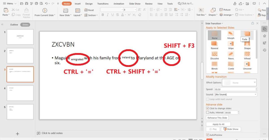
Task: Select slide 4 thumbnail
Action: coord(20,93)
